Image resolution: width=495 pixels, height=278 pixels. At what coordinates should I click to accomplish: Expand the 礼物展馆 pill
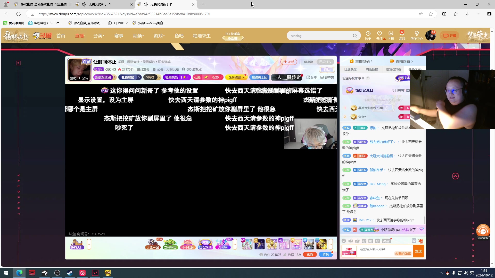[130, 77]
